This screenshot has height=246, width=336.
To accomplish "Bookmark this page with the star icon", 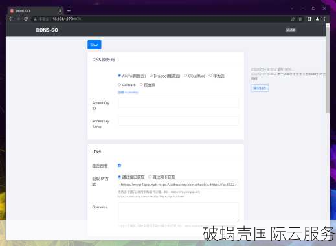I will 300,19.
